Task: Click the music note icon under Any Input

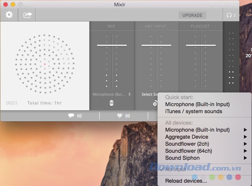Action: pyautogui.click(x=155, y=103)
